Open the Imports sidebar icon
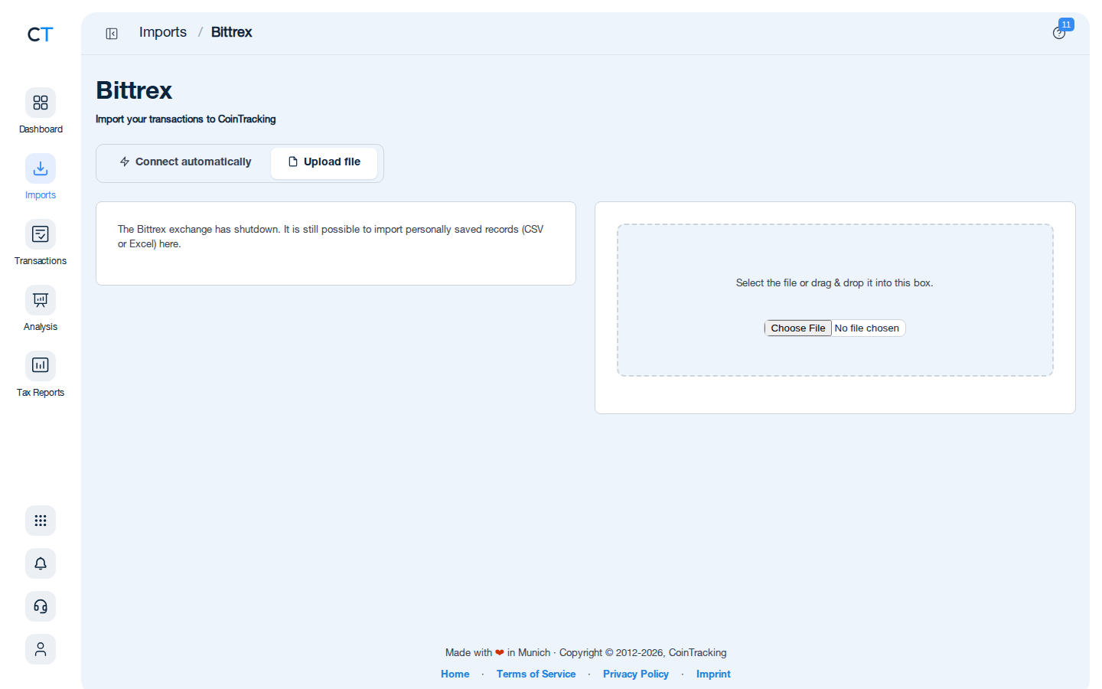This screenshot has height=689, width=1102. pos(41,168)
